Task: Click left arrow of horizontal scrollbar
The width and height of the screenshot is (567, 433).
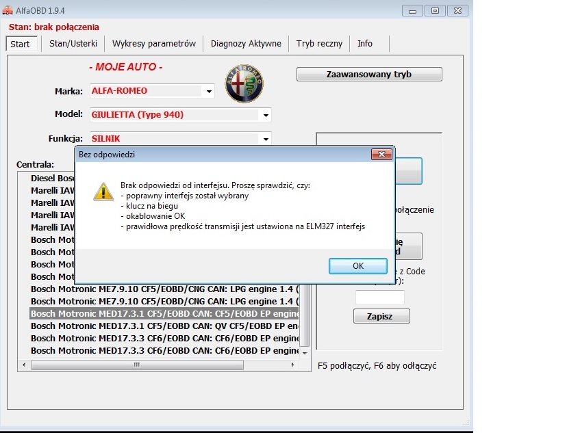Action: pos(24,365)
